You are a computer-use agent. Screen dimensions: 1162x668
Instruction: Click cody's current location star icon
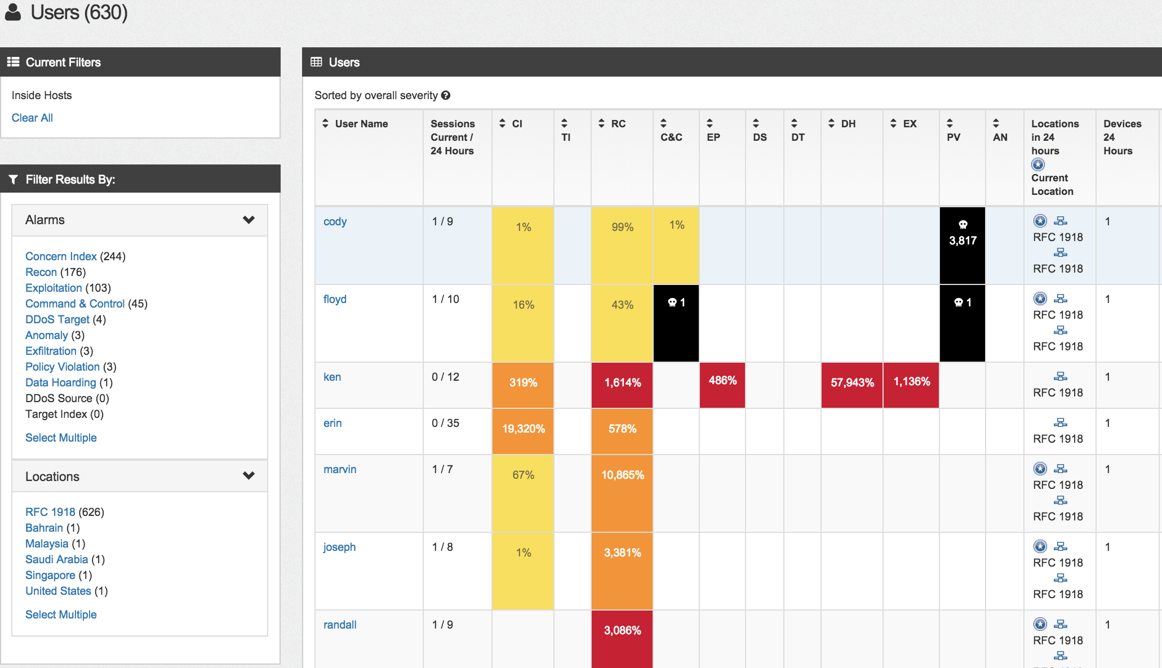tap(1040, 221)
